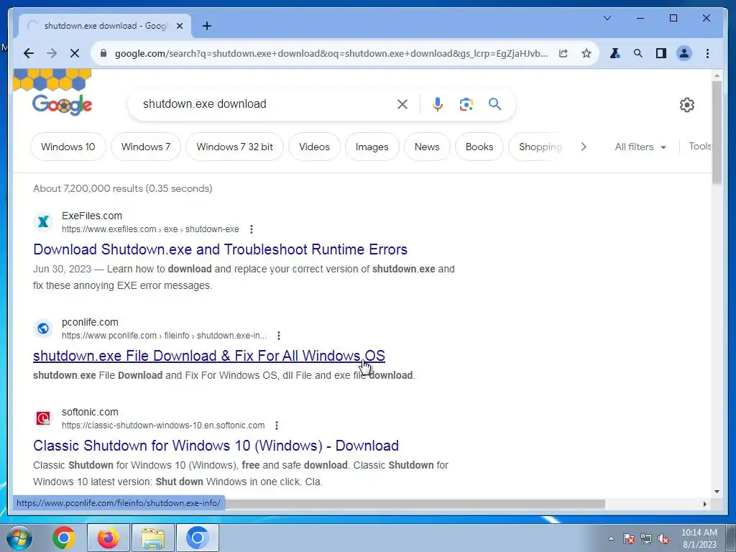Screen dimensions: 736x552
Task: Close the shutdown.exe download tab
Action: (x=179, y=26)
